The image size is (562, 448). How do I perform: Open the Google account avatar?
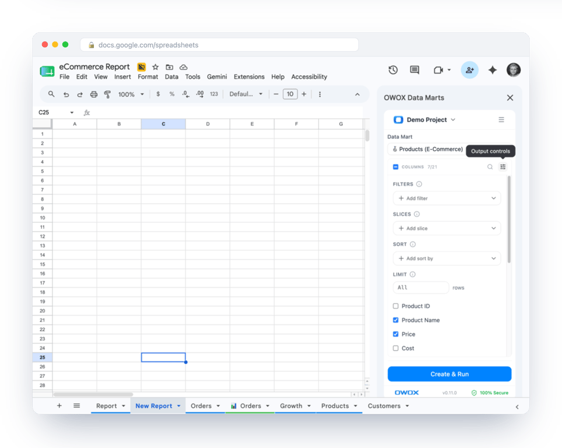514,70
